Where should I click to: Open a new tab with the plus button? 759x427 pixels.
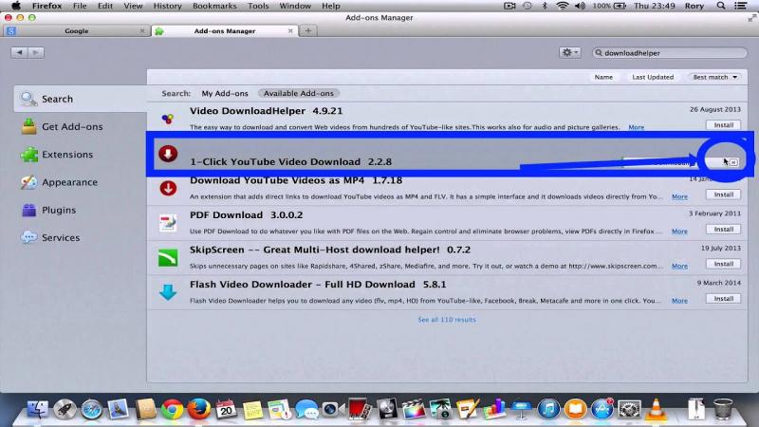(x=307, y=30)
